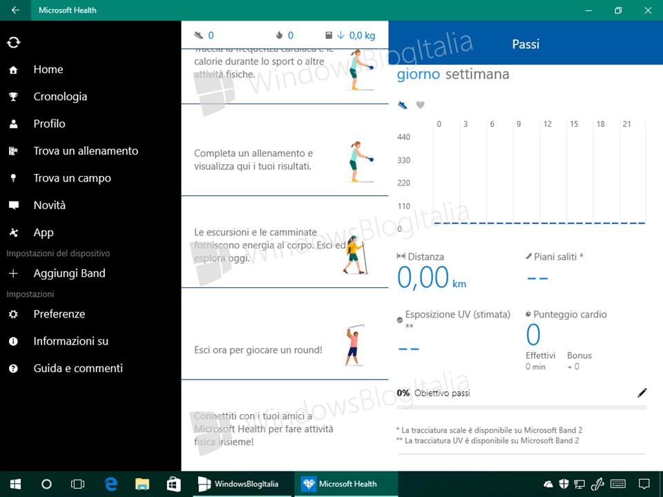Click the Obiettivo passi progress bar
Image resolution: width=663 pixels, height=497 pixels.
click(522, 408)
